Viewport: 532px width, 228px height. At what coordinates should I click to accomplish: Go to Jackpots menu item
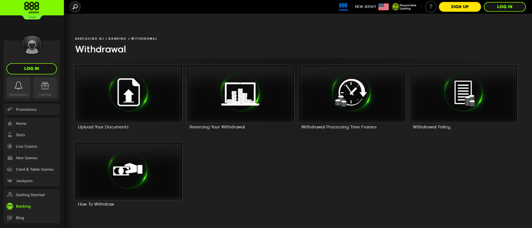click(32, 181)
